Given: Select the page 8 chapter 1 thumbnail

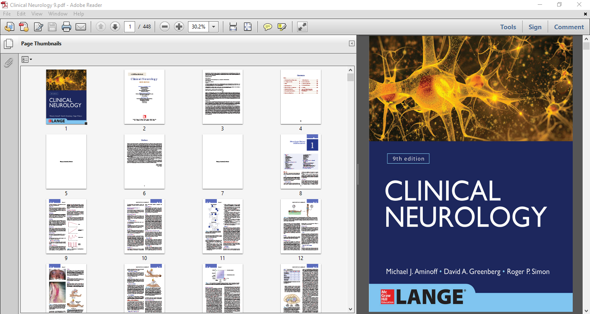Looking at the screenshot, I should (x=301, y=162).
